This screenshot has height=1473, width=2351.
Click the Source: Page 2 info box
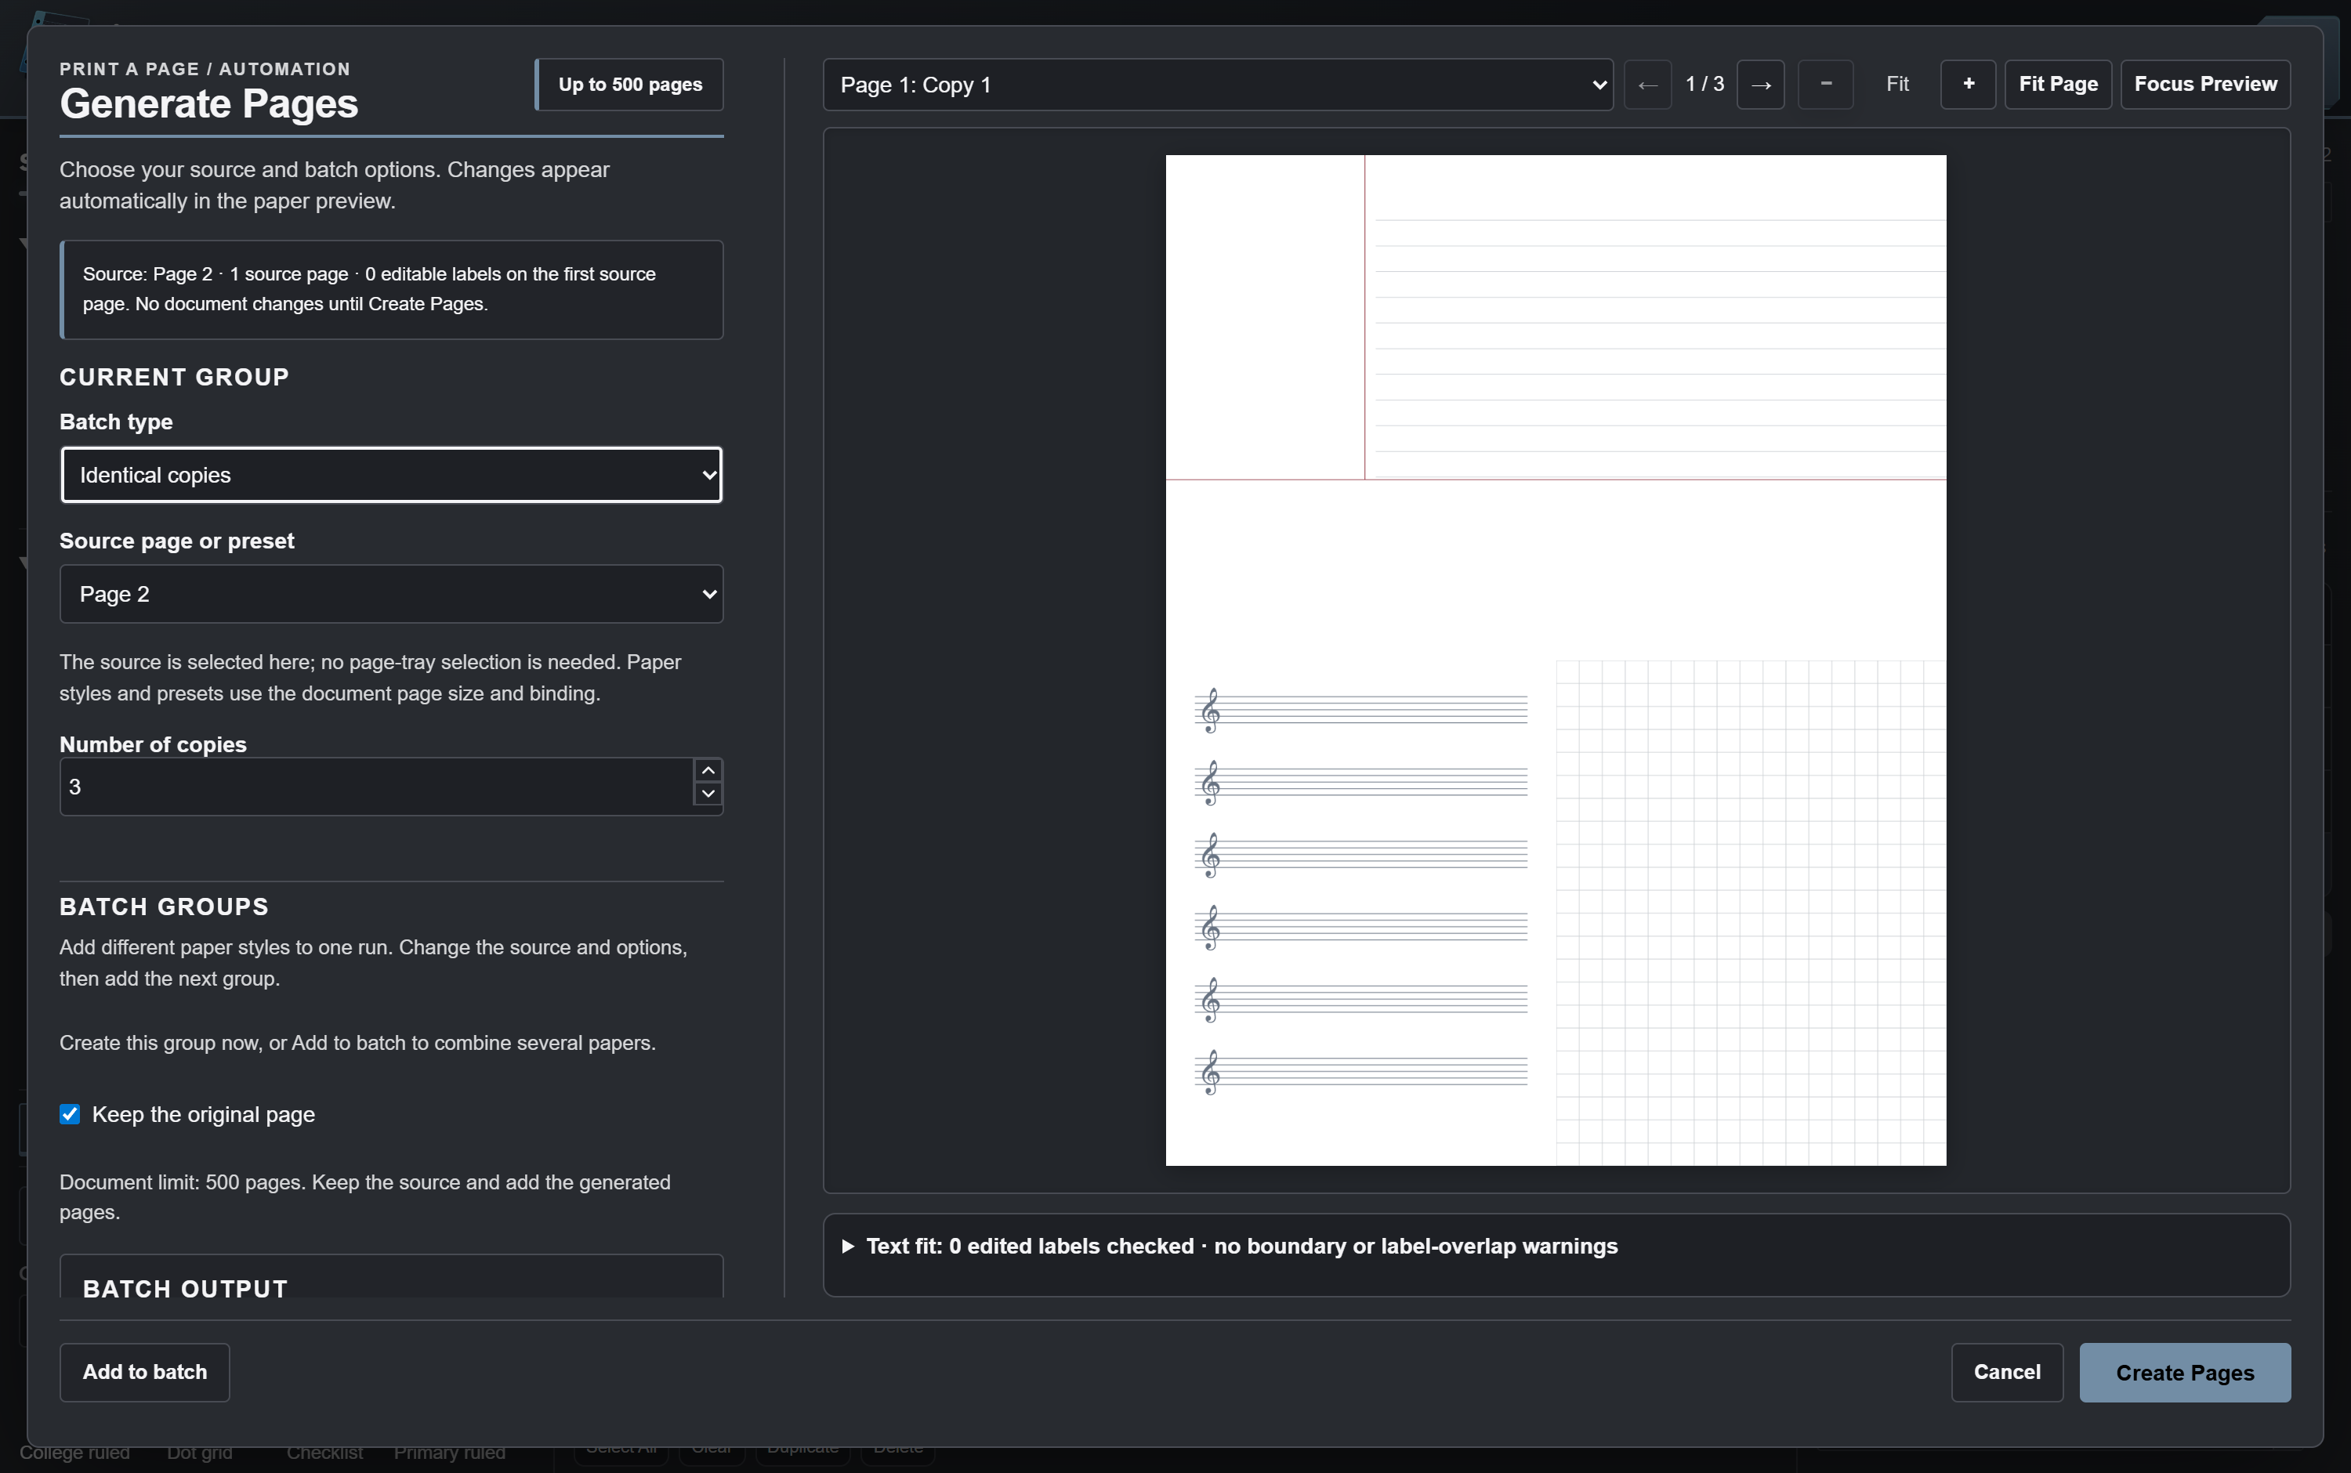click(x=392, y=289)
